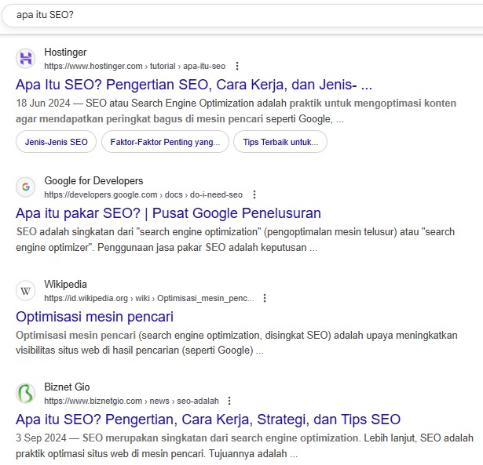The image size is (483, 465).
Task: Click snippet text 'visibilitas situs web di hasil pencarian'
Action: pos(97,351)
